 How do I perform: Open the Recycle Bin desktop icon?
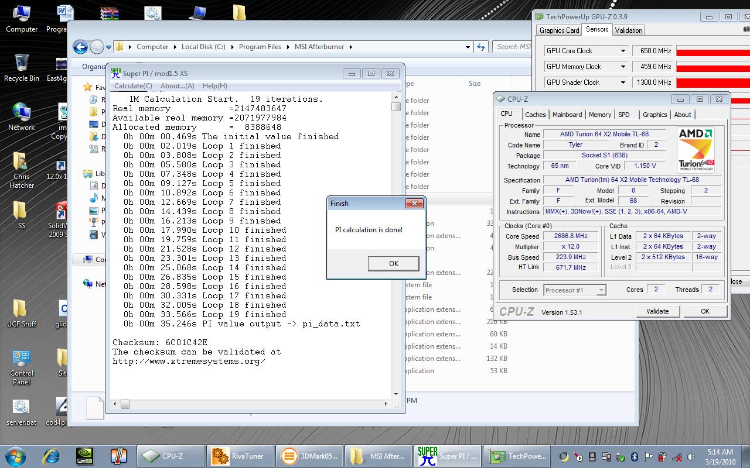22,68
